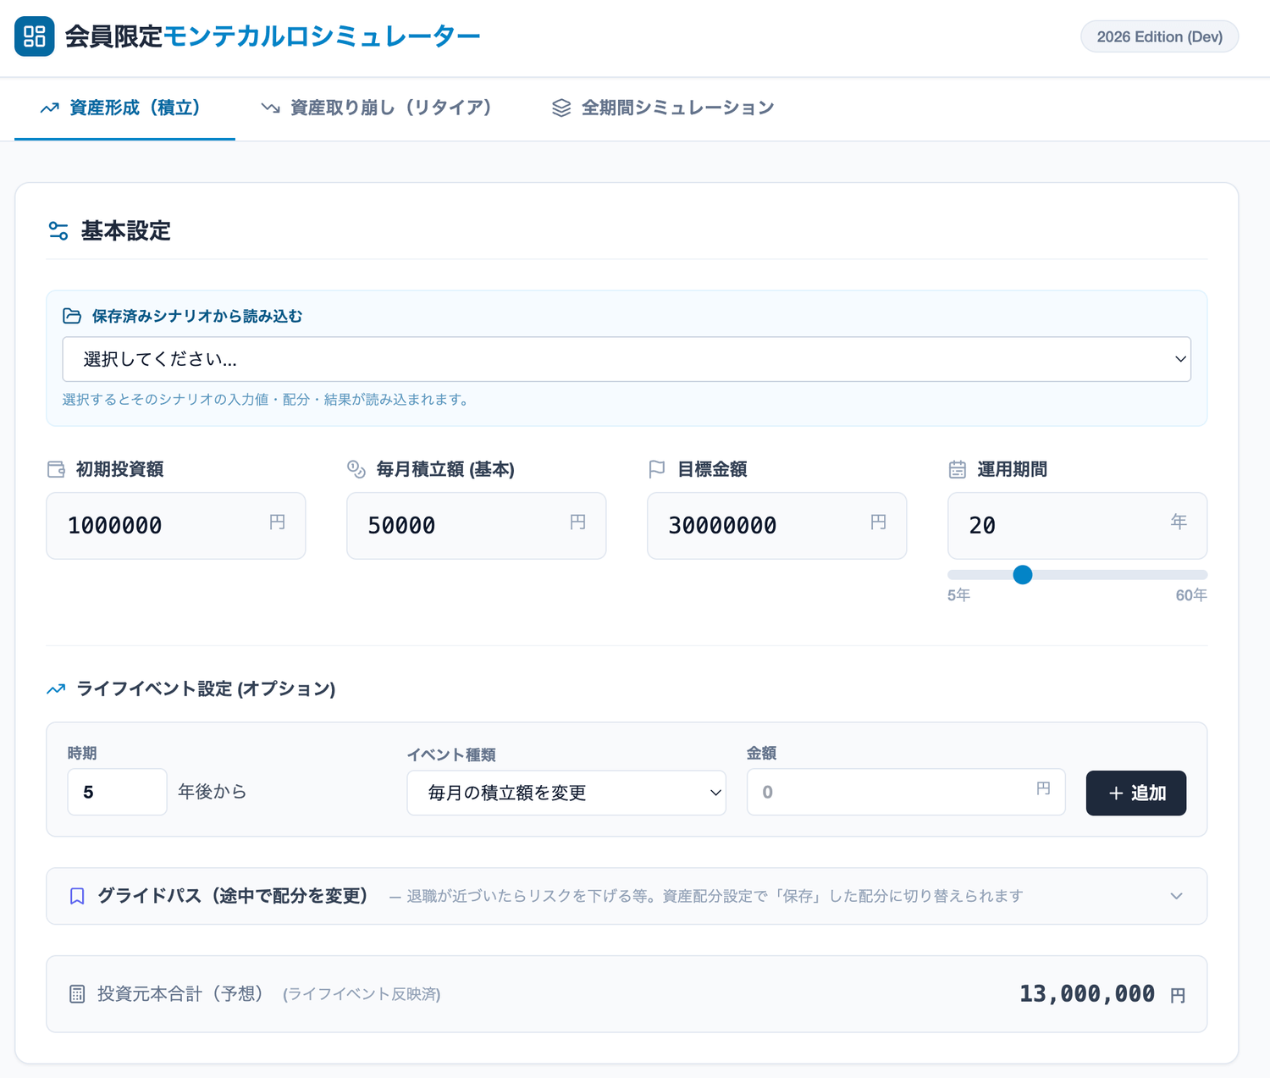The image size is (1270, 1078).
Task: Click the layers icon in 全期間シミュレーション tab
Action: click(561, 108)
